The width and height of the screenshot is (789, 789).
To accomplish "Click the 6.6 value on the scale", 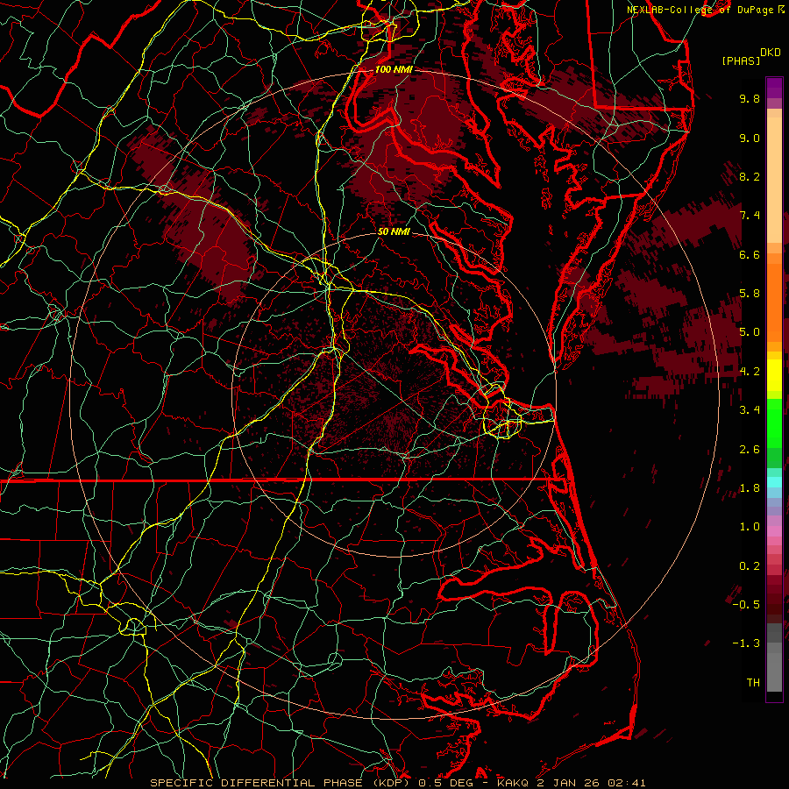I will [x=750, y=254].
